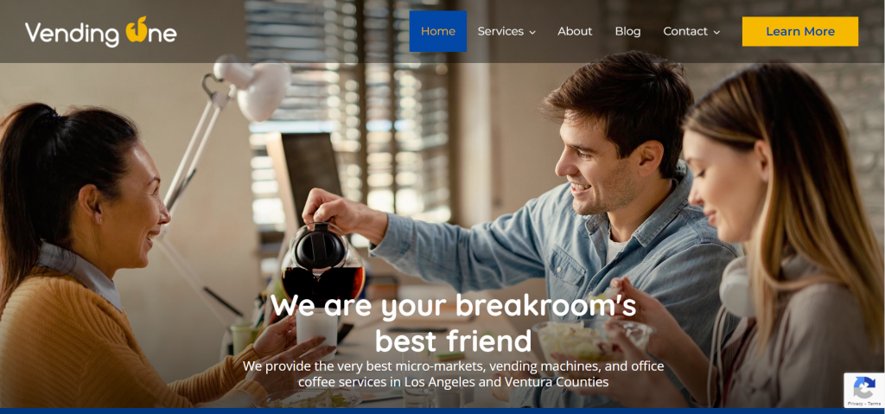885x414 pixels.
Task: Open the reCAPTCHA Terms link
Action: point(875,404)
